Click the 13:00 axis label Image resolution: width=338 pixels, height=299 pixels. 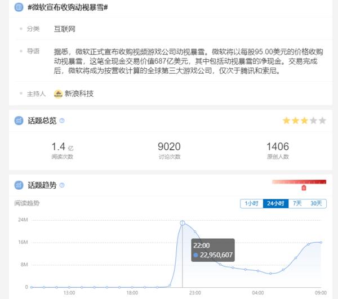point(69,293)
